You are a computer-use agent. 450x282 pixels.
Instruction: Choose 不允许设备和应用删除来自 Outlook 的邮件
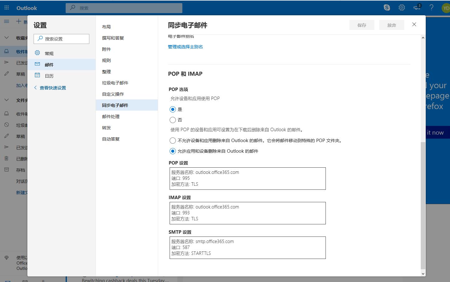click(x=173, y=141)
